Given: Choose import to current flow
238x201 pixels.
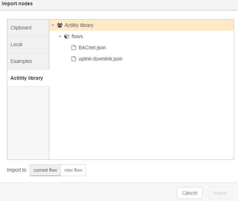Looking at the screenshot, I should pyautogui.click(x=45, y=170).
